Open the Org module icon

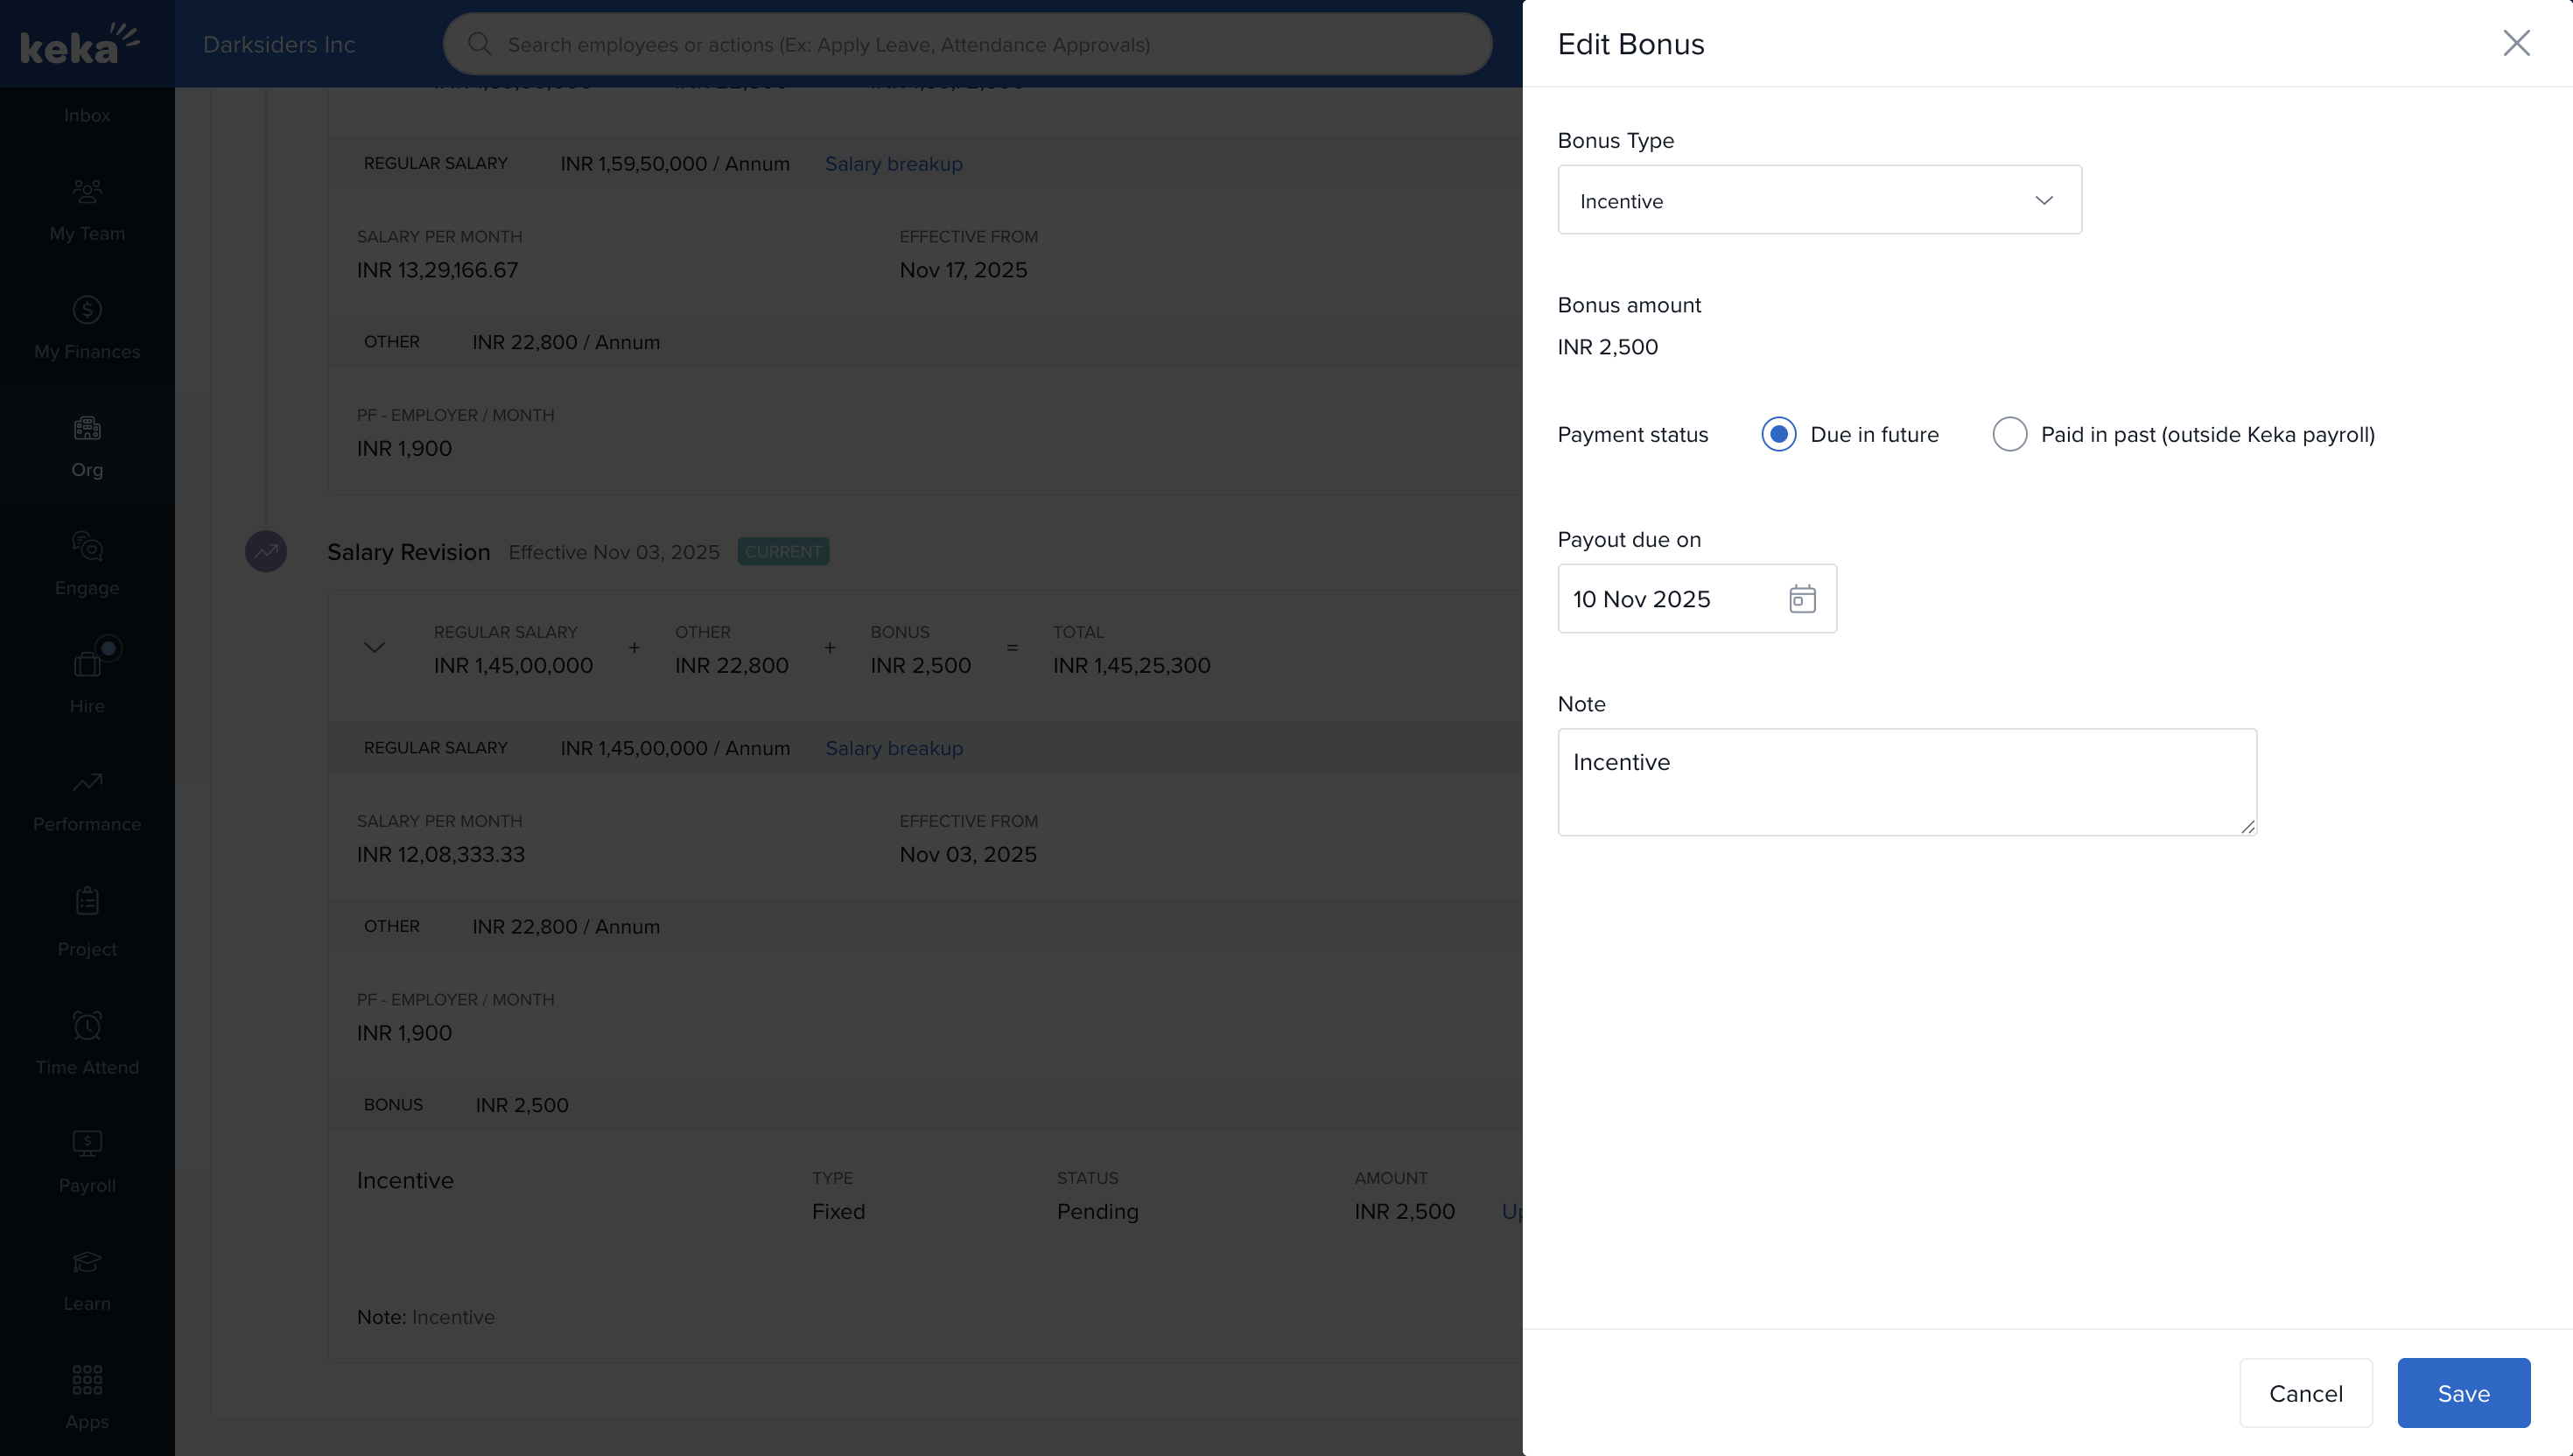(x=87, y=429)
